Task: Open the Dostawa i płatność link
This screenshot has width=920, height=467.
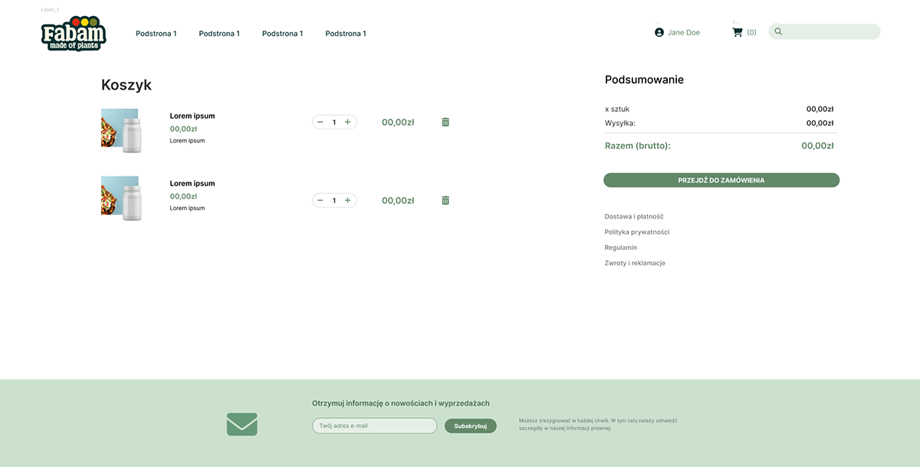Action: [633, 216]
